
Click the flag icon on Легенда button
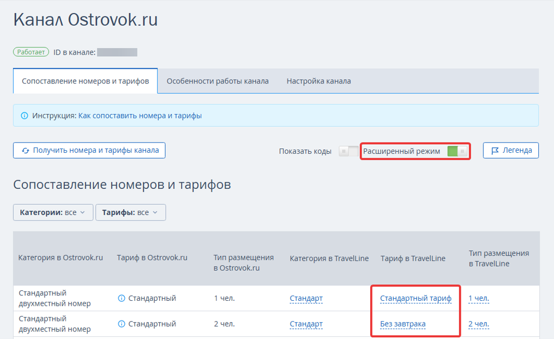point(495,151)
